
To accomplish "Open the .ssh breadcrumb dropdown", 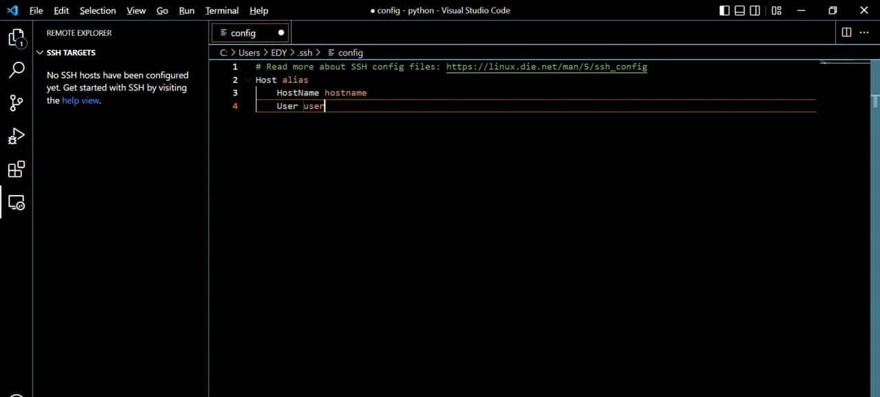I will point(305,52).
